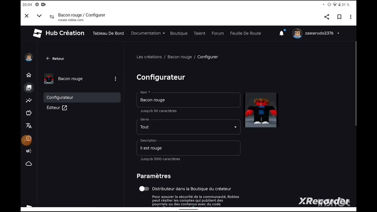377x212 pixels.
Task: Click the Roblox Hub Création logo
Action: tap(59, 33)
